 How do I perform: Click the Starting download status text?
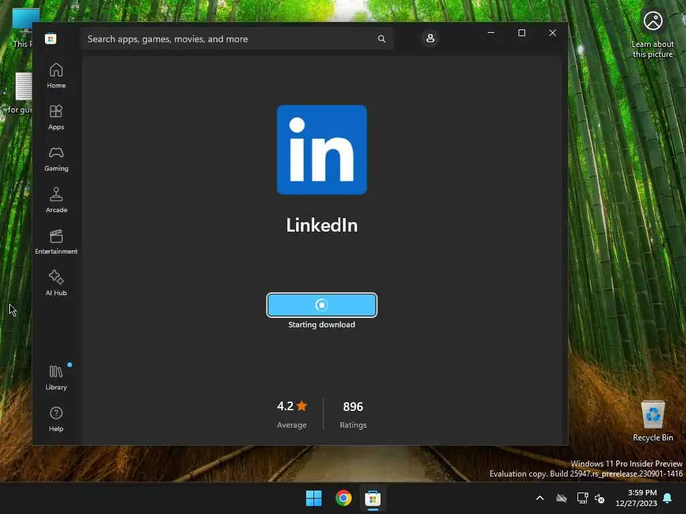point(322,325)
